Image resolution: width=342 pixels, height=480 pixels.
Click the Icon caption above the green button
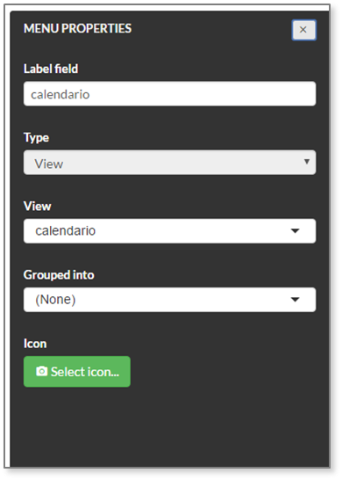tap(35, 344)
